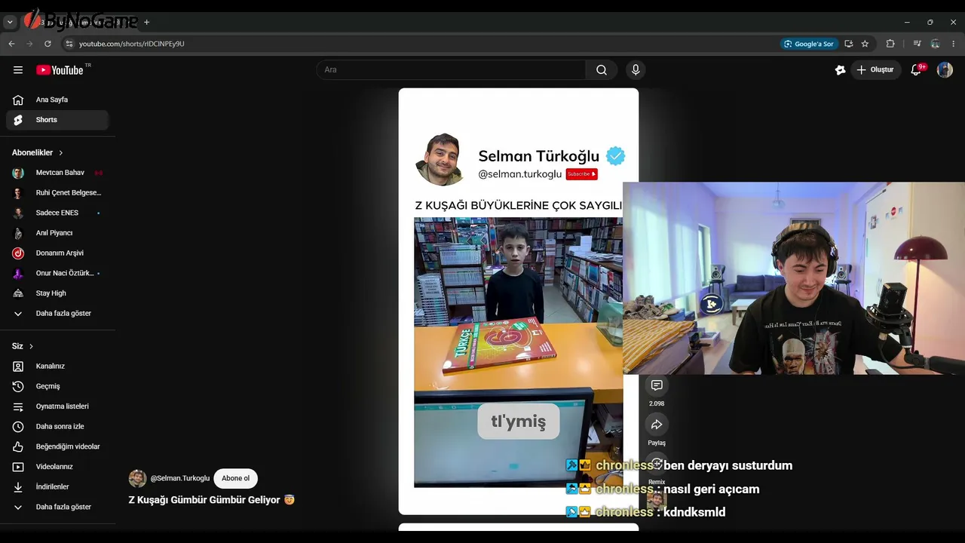Viewport: 965px width, 543px height.
Task: Share this Short with the Paylaş arrow
Action: click(657, 425)
